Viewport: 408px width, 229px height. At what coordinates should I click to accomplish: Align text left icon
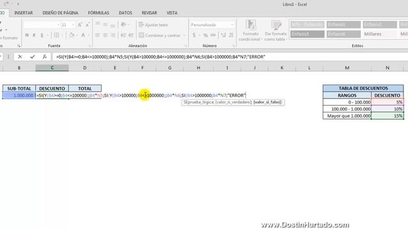[98, 35]
